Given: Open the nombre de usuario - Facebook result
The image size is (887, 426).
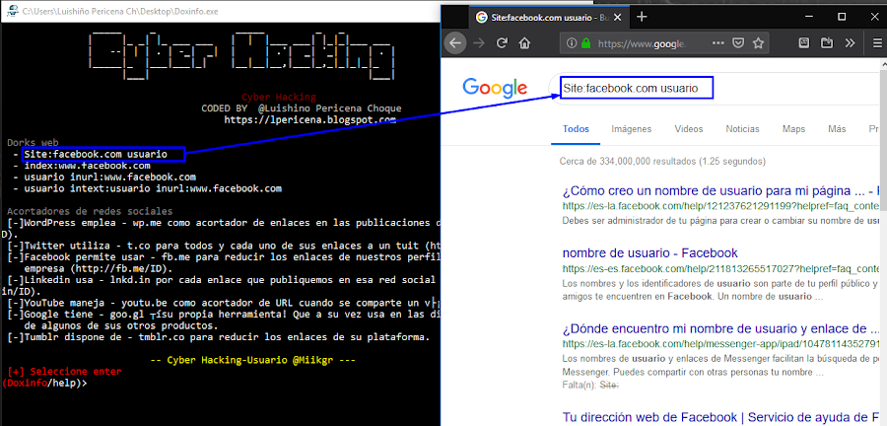Looking at the screenshot, I should pyautogui.click(x=650, y=252).
